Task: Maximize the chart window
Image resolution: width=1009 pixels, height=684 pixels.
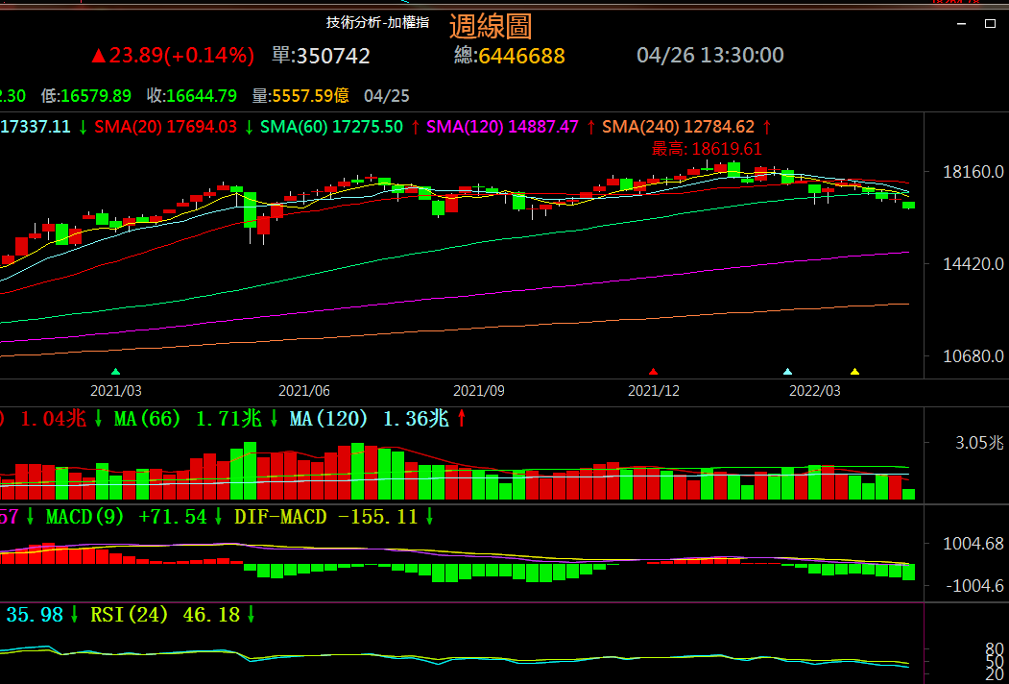Action: point(992,26)
